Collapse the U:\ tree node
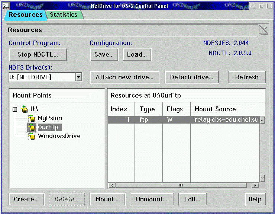The image size is (275, 214). pos(15,109)
